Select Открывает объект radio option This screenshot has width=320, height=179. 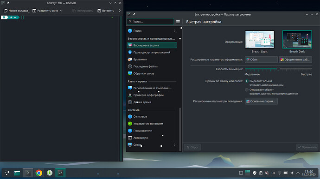pos(247,89)
